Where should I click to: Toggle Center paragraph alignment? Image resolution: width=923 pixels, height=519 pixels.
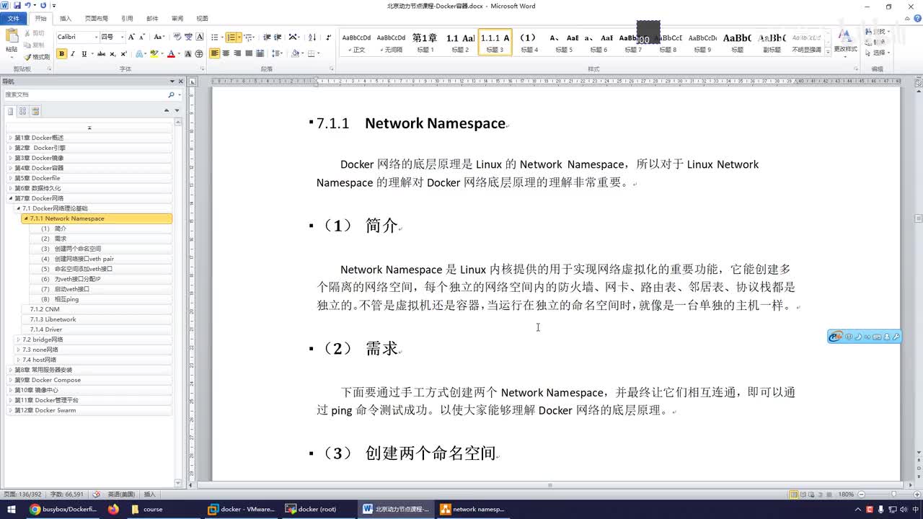226,53
